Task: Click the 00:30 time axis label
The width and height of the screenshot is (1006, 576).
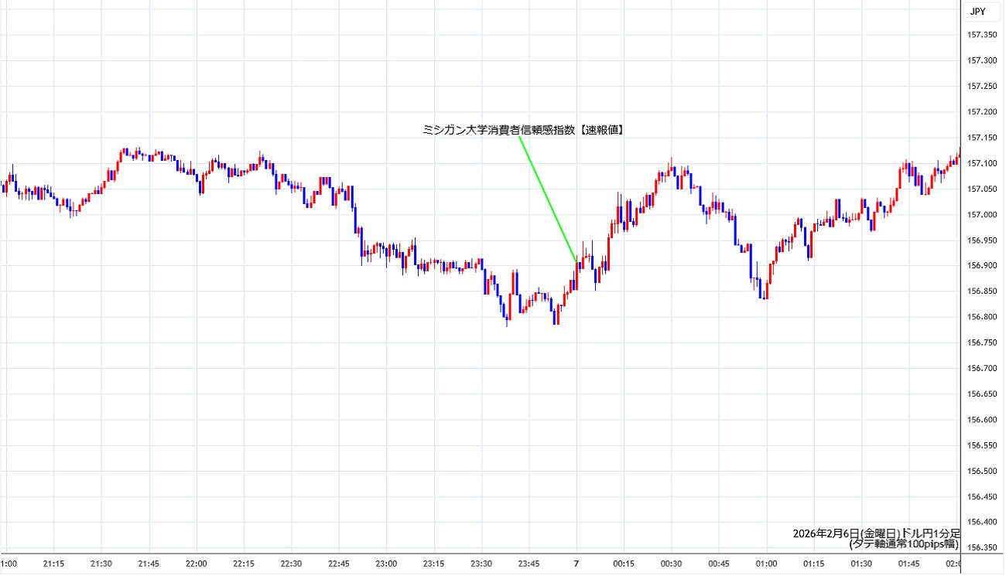Action: click(671, 564)
